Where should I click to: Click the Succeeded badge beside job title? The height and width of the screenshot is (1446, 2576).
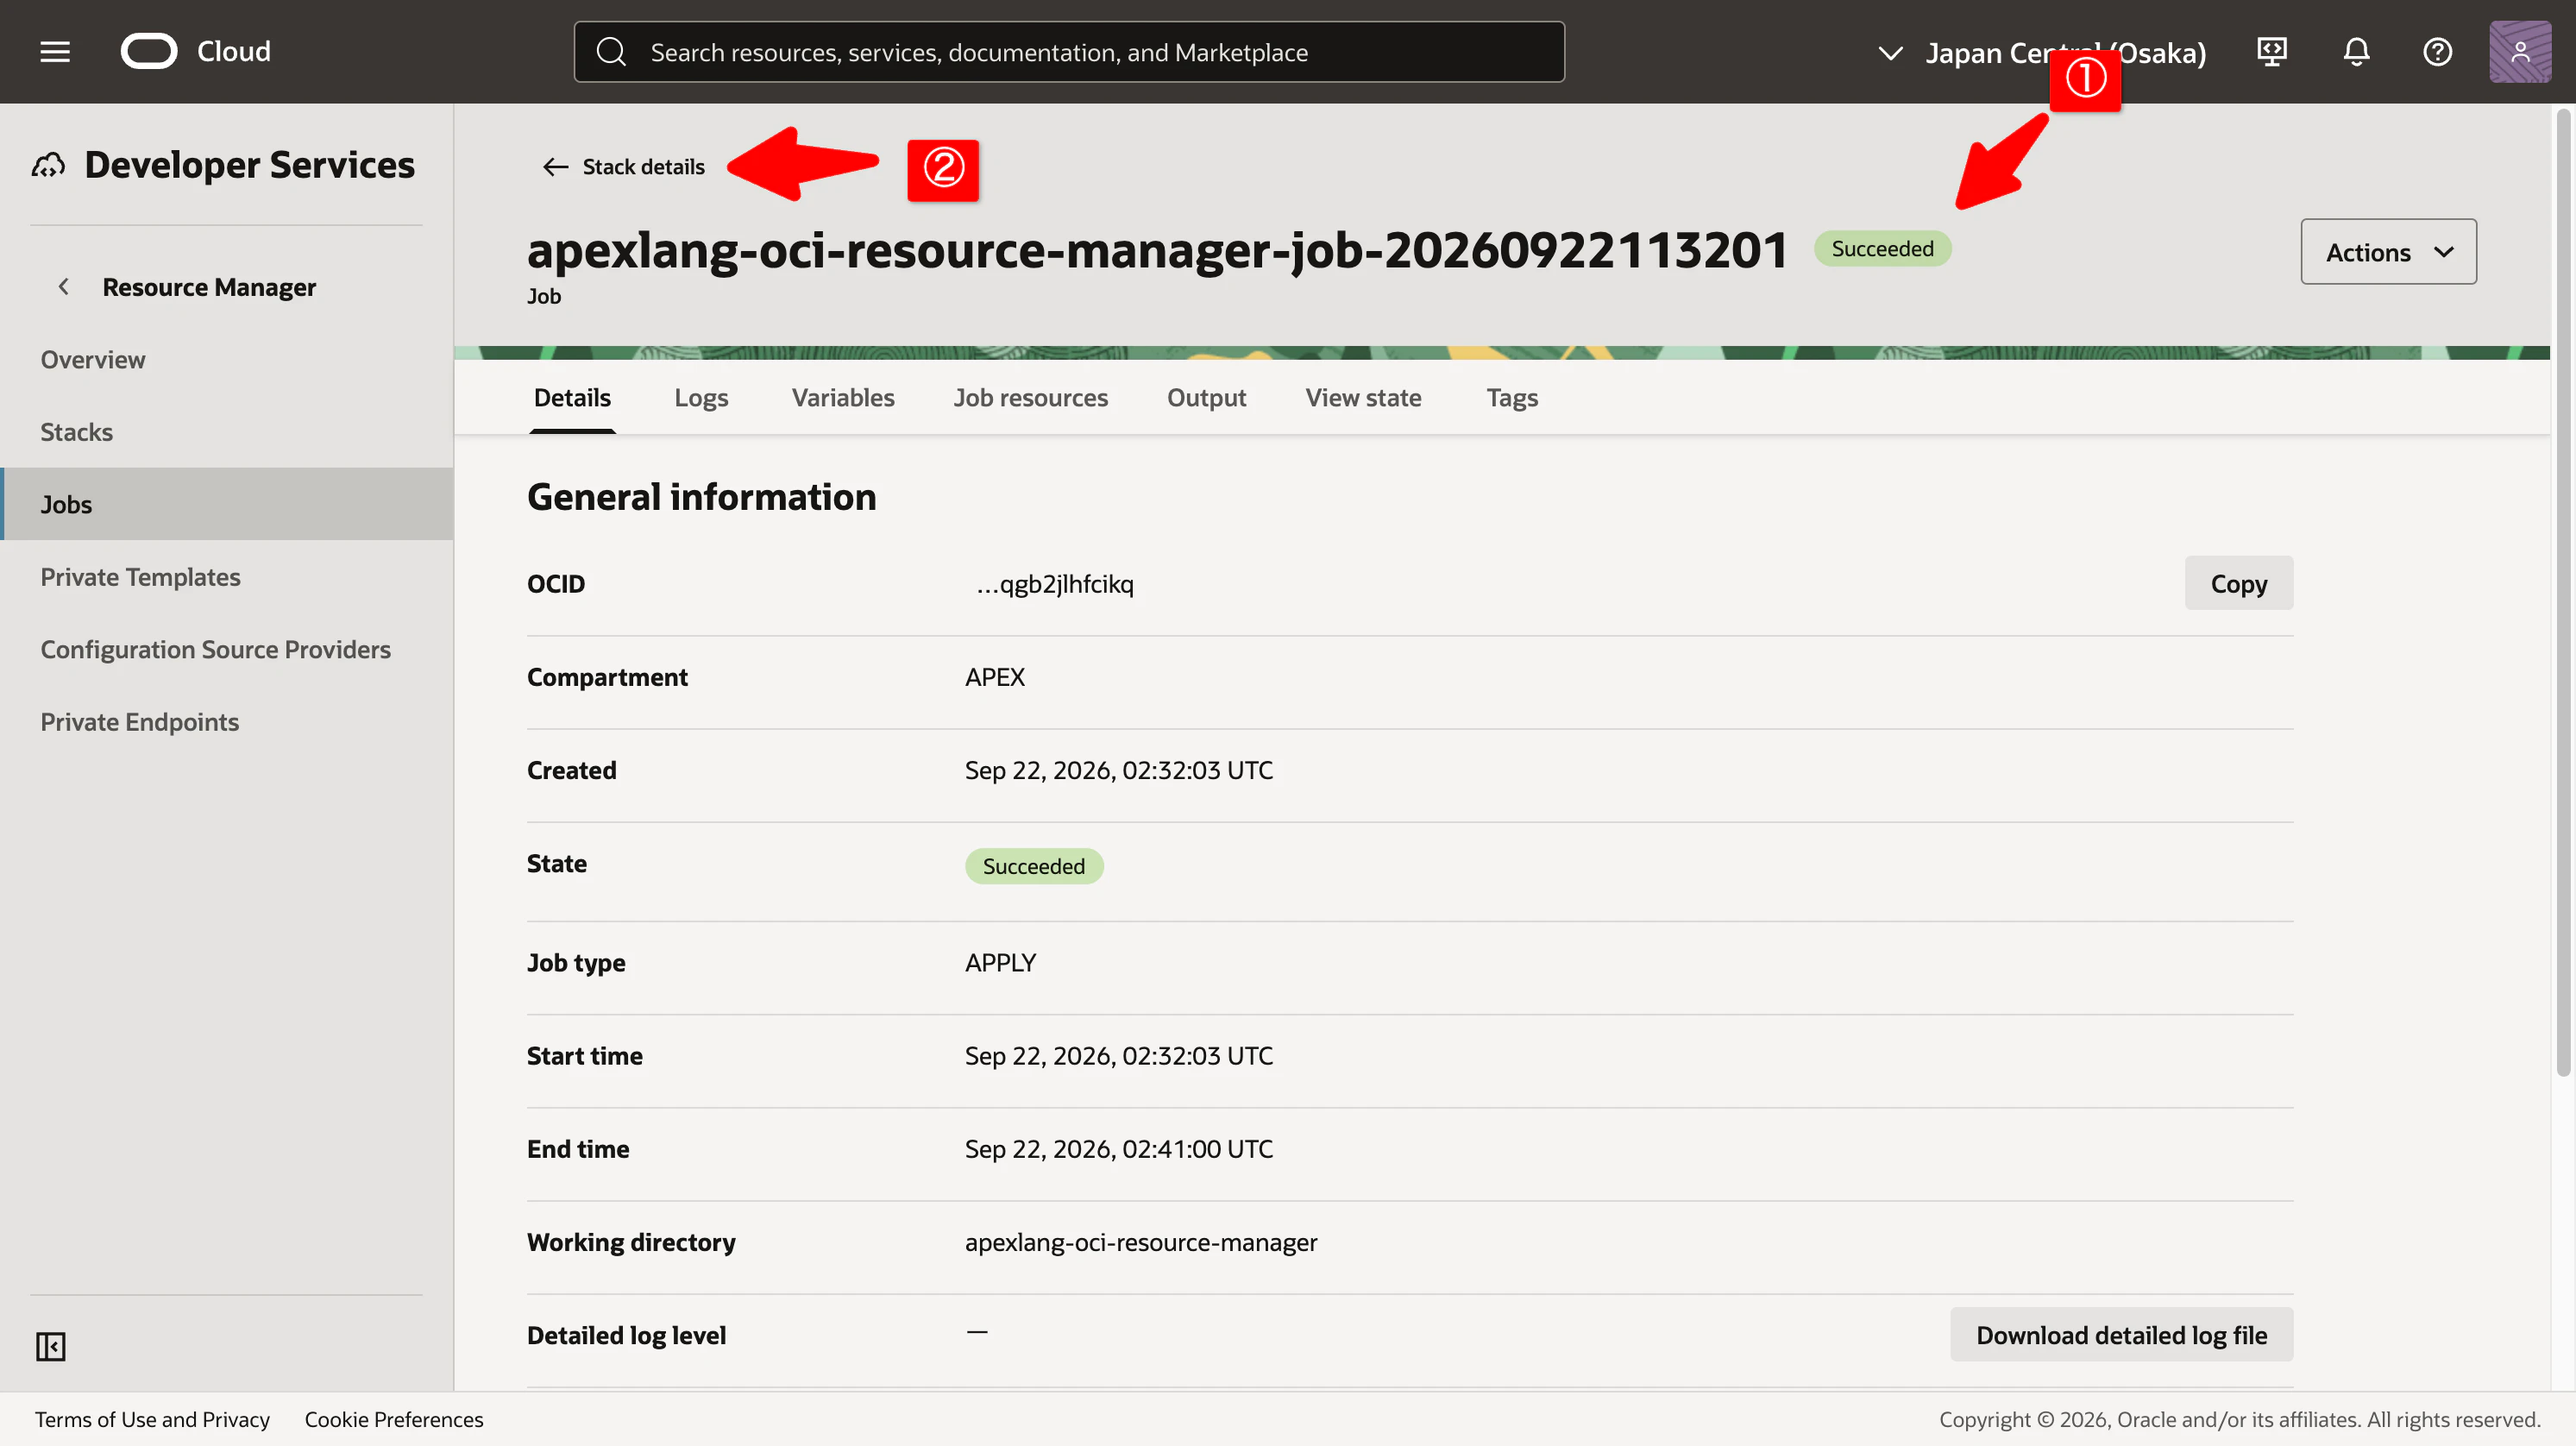pyautogui.click(x=1882, y=249)
